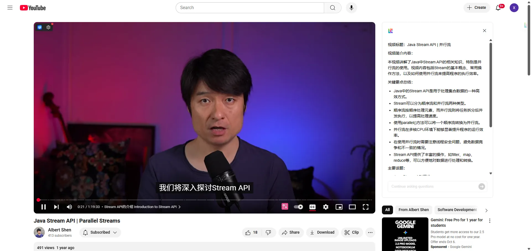This screenshot has width=531, height=251.
Task: Select the From Albert Shen chip
Action: [413, 210]
